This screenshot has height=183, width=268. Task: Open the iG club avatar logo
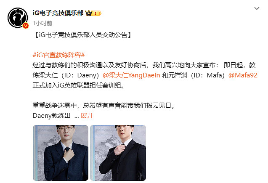[x=18, y=18]
